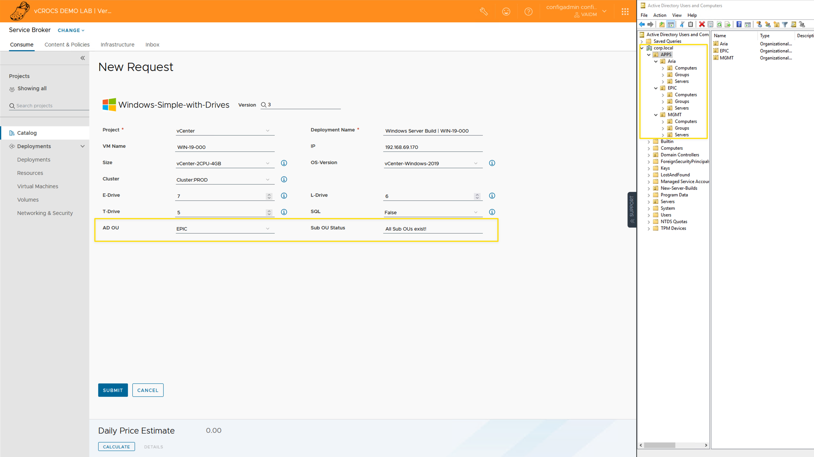
Task: Collapse the left sidebar with double-chevron
Action: 83,58
